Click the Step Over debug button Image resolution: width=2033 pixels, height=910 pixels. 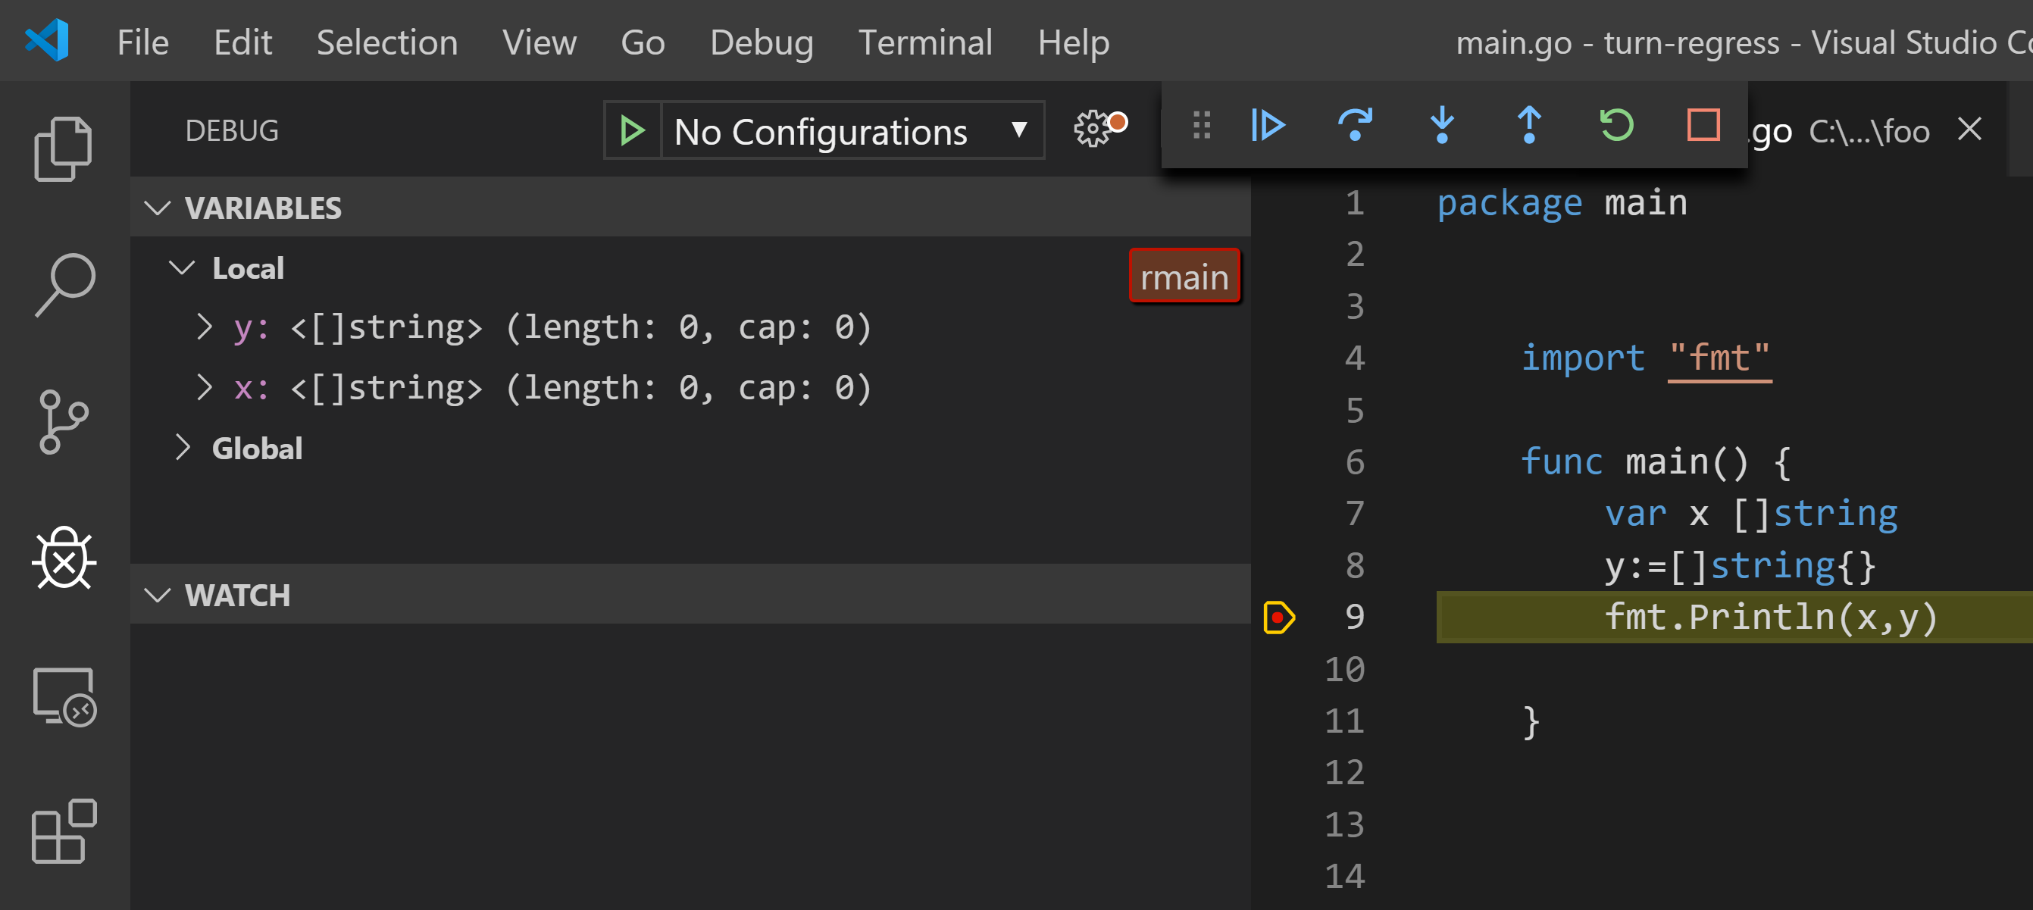click(x=1355, y=125)
